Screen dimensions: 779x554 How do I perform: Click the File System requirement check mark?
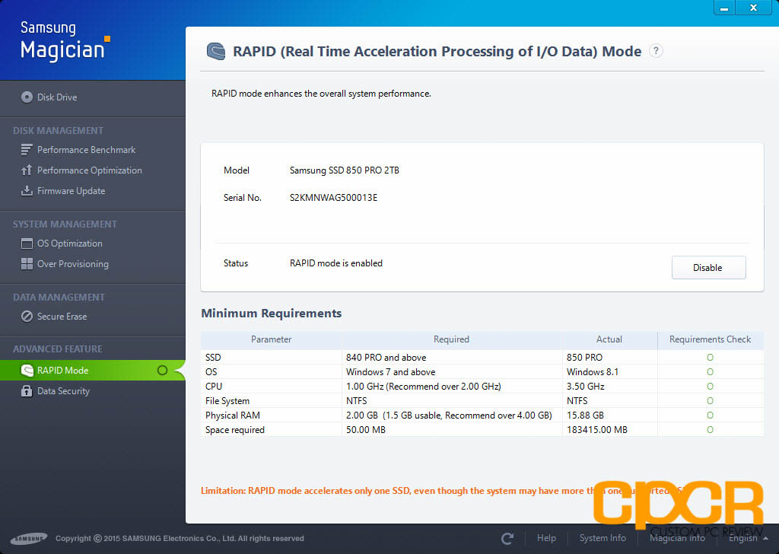(710, 400)
